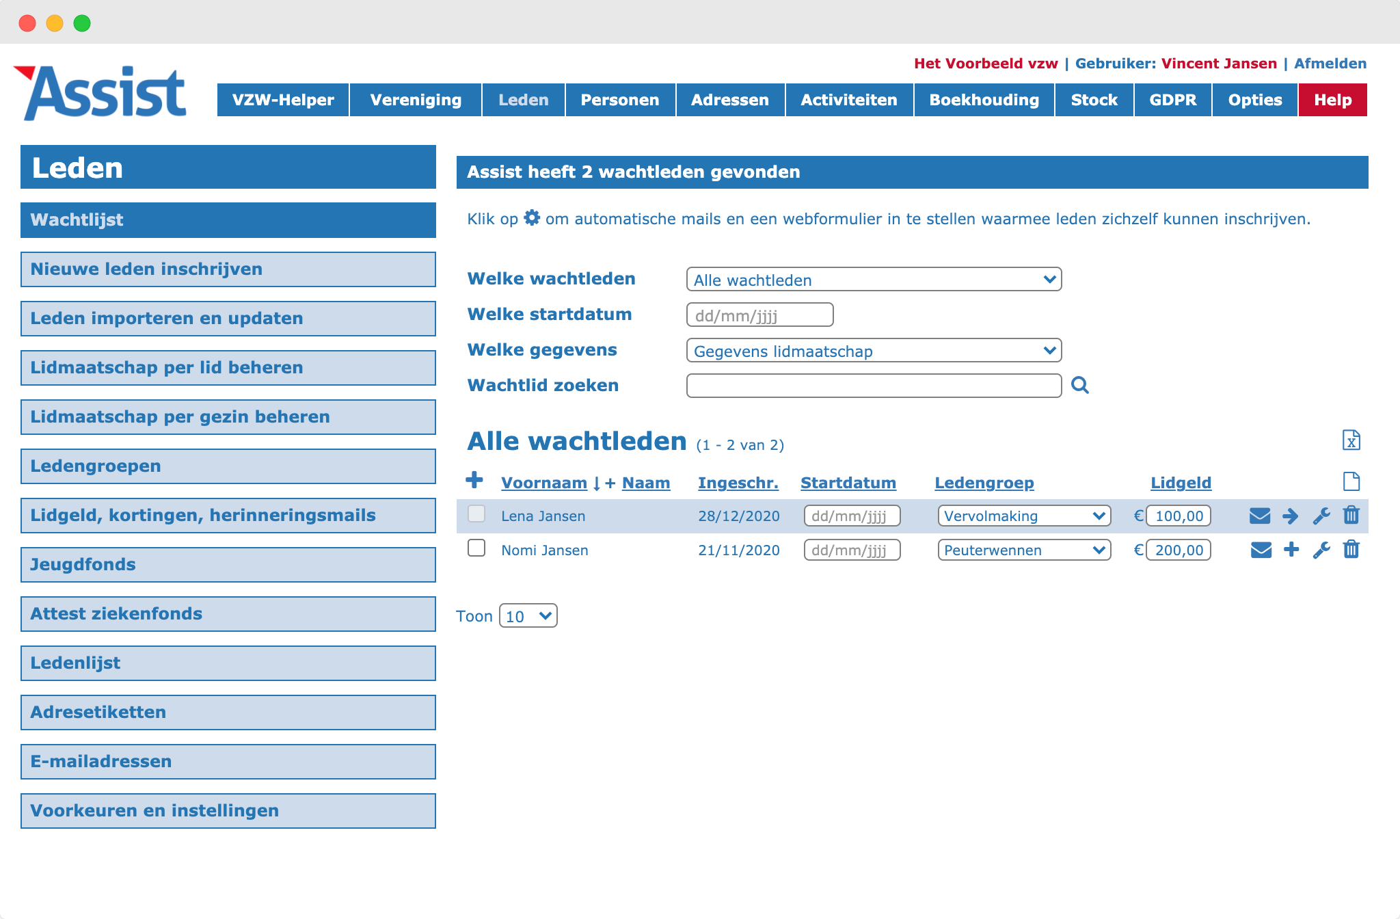1400x919 pixels.
Task: Delete Nomi Jansen with trash icon
Action: (x=1351, y=549)
